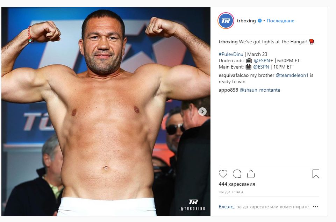Show the next photo with the arrow
Screen dimensions: 336x222
[x=202, y=112]
